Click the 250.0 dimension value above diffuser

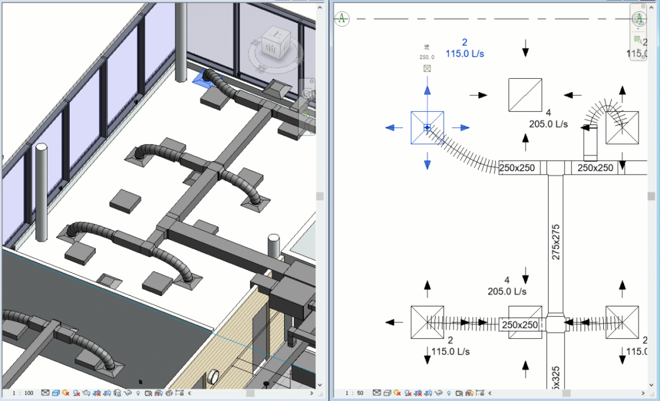(x=427, y=57)
